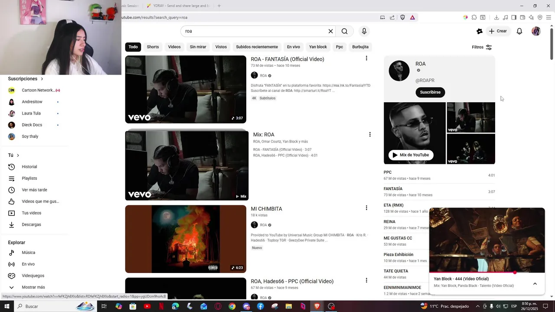Start voice search with the microphone icon
This screenshot has width=555, height=312.
pos(364,31)
